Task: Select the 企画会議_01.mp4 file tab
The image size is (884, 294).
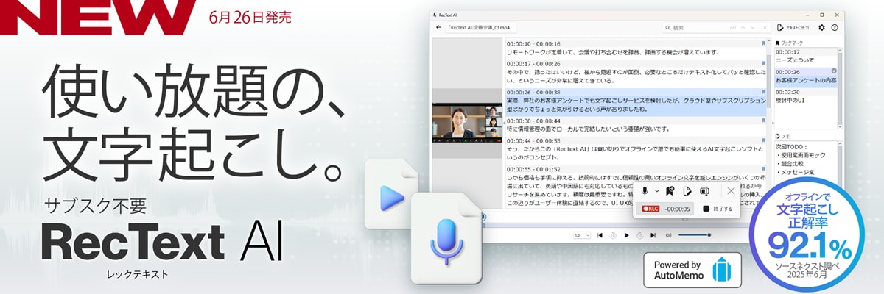Action: click(480, 27)
